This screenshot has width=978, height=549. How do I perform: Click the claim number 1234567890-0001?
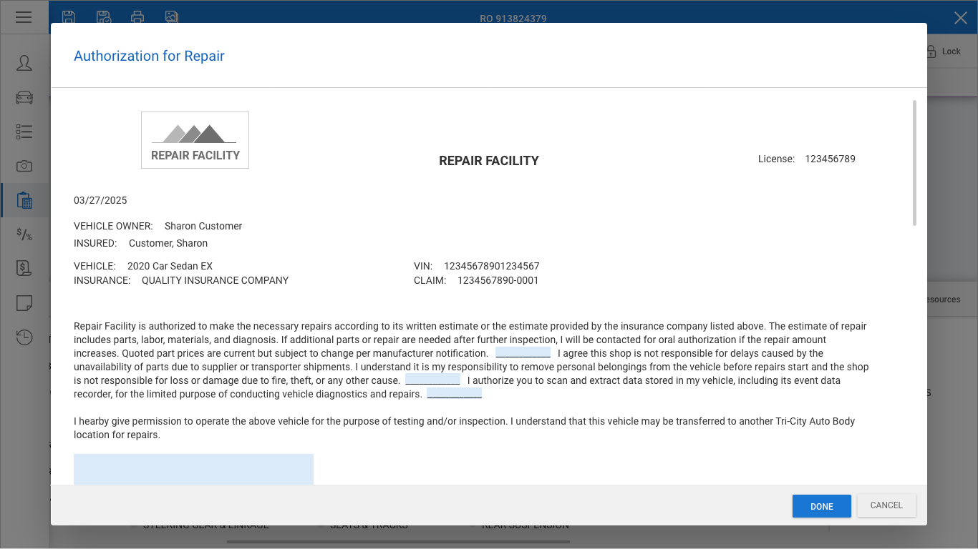[x=498, y=280]
